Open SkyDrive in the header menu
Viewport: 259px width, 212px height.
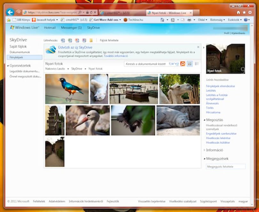(93, 28)
